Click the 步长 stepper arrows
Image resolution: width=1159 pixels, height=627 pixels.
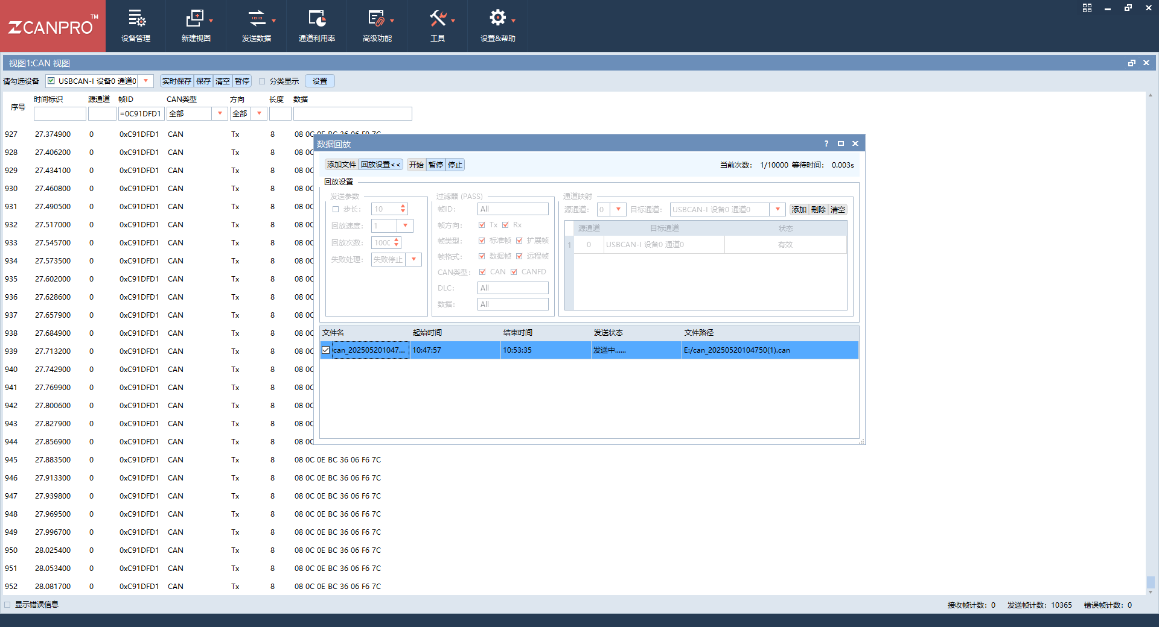(403, 209)
